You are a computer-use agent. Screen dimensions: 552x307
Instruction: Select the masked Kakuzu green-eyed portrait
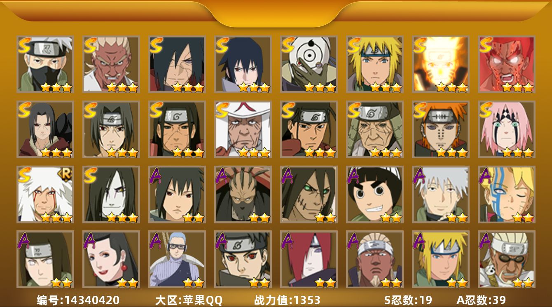pos(309,195)
